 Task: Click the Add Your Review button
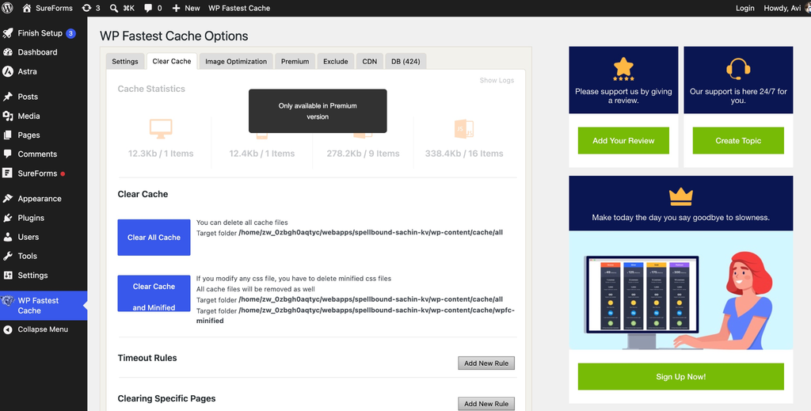[x=623, y=141]
